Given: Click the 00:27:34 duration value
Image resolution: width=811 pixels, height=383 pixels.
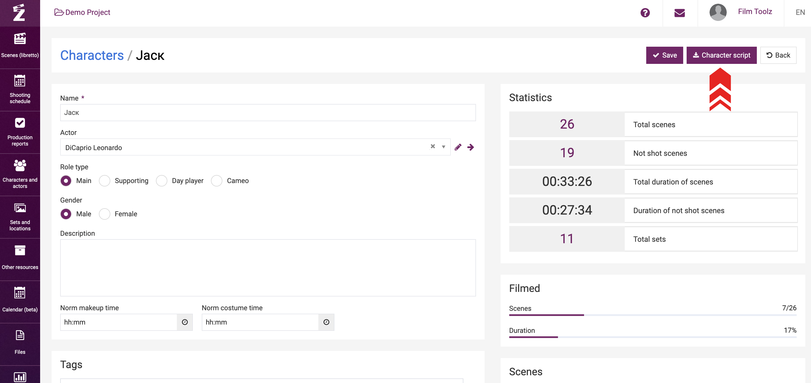Looking at the screenshot, I should (567, 210).
